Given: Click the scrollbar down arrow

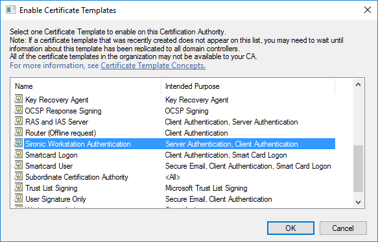Looking at the screenshot, I should (x=359, y=202).
